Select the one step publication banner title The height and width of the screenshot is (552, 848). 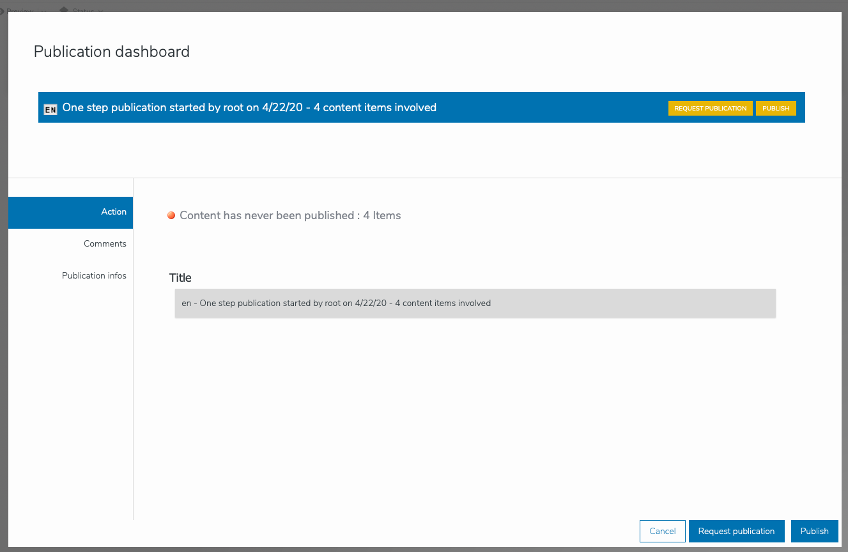249,108
